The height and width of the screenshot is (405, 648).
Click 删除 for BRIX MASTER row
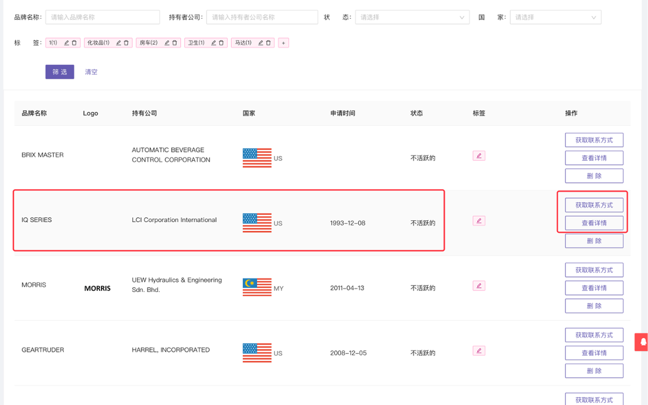[594, 176]
